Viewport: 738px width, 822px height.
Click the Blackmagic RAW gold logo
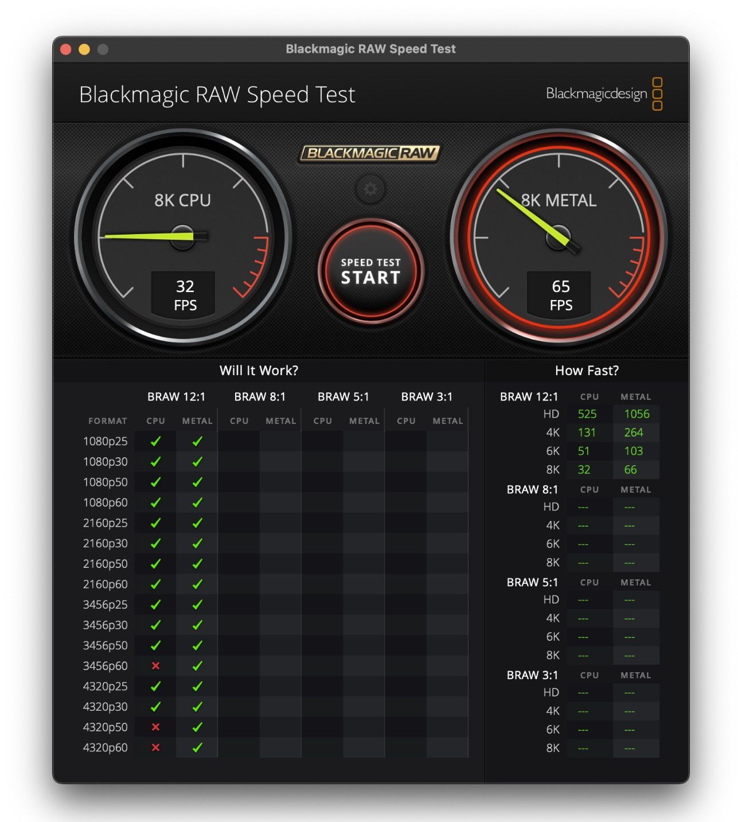(x=370, y=153)
